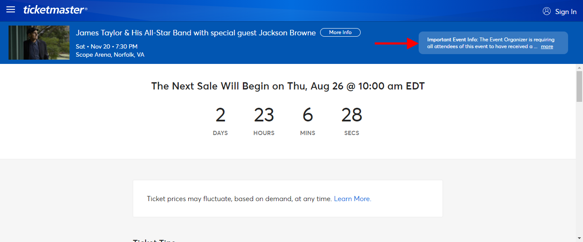
Task: Click the Sat Nov 20 7:30 PM date line
Action: tap(107, 46)
